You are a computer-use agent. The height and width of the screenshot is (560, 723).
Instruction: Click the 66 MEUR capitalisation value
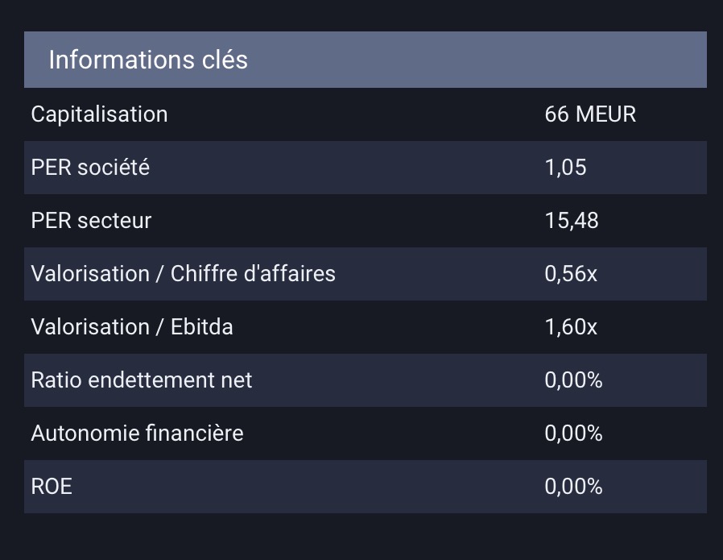click(589, 114)
